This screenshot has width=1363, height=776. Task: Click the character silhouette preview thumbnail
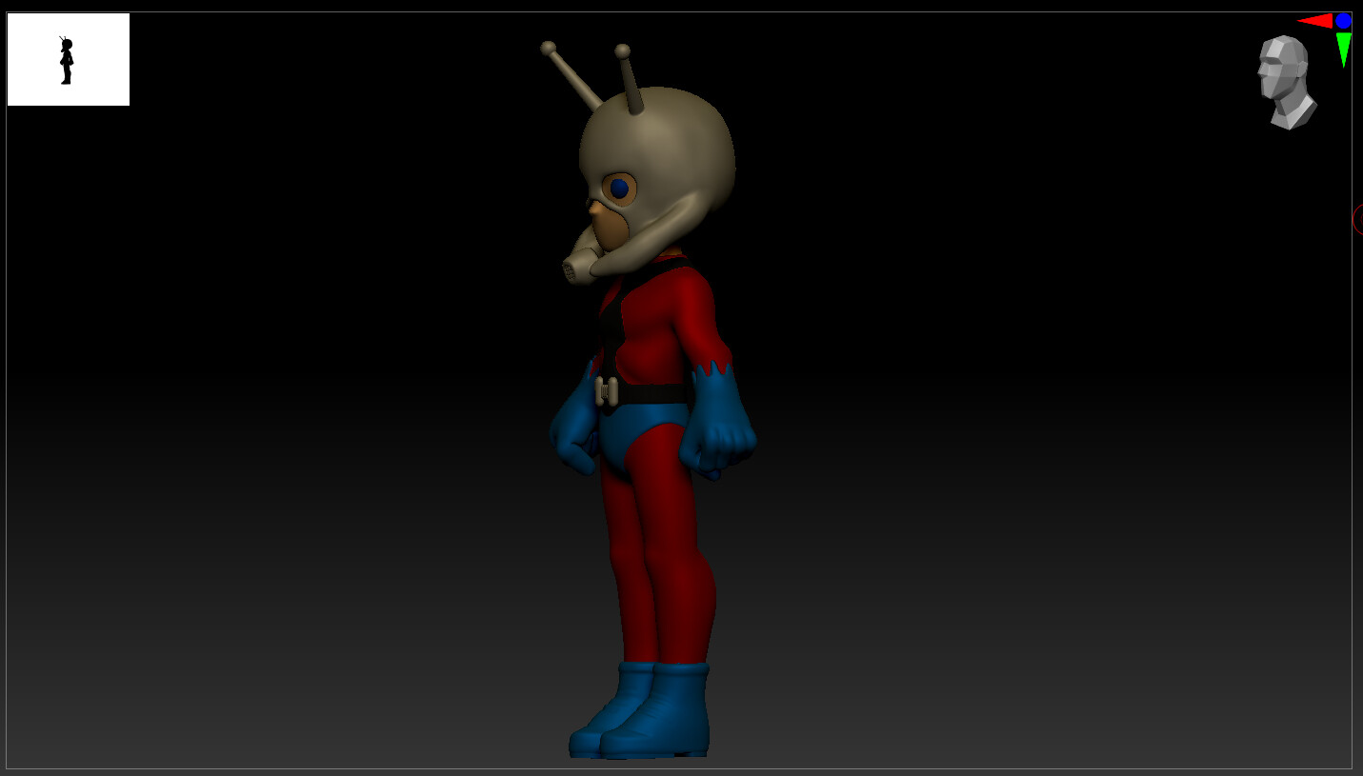point(65,57)
